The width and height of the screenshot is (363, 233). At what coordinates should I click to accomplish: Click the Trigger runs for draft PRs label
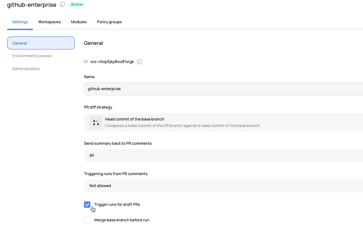pyautogui.click(x=117, y=205)
